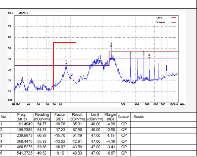
Task: Click the 'Factor (dB)' column header
Action: click(x=59, y=117)
